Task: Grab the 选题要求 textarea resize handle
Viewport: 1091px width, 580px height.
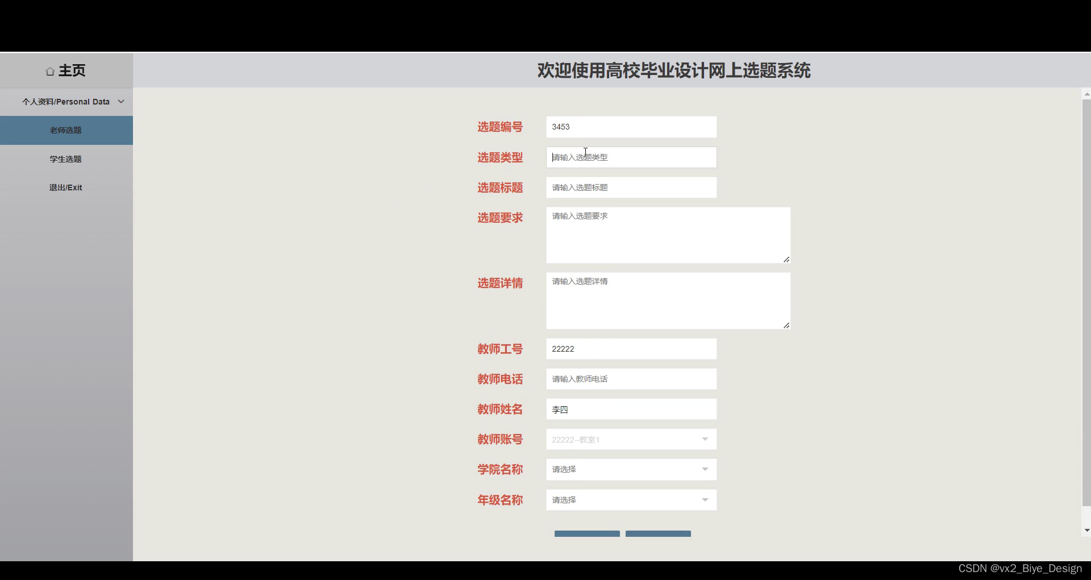Action: pos(786,260)
